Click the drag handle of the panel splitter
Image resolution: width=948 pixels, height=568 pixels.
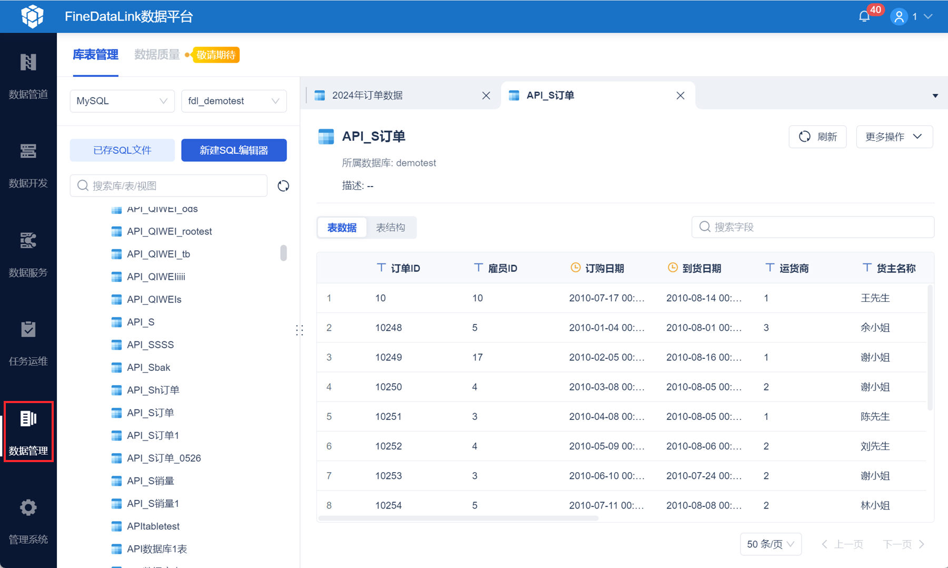click(300, 330)
